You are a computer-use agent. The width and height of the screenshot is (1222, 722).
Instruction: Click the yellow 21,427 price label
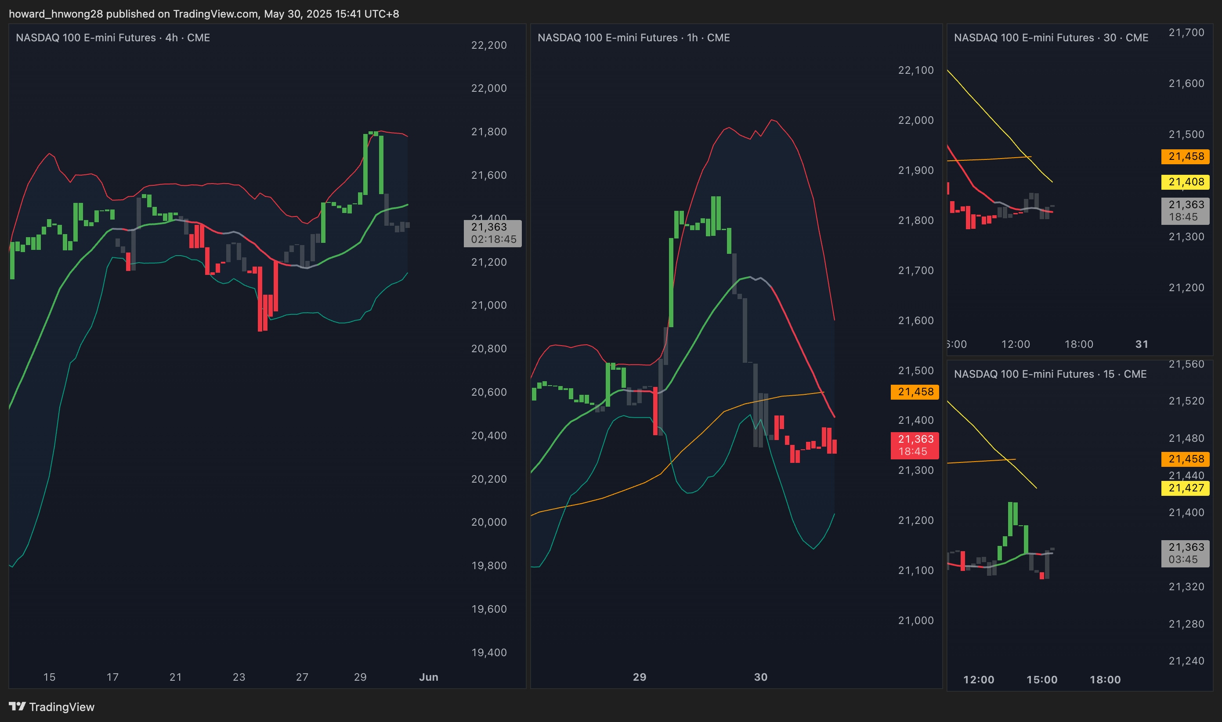(1186, 487)
